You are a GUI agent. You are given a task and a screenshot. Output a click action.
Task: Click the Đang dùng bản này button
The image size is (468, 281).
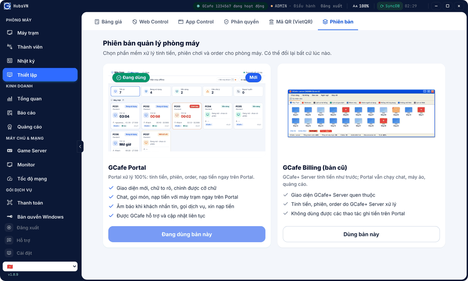pos(187,234)
